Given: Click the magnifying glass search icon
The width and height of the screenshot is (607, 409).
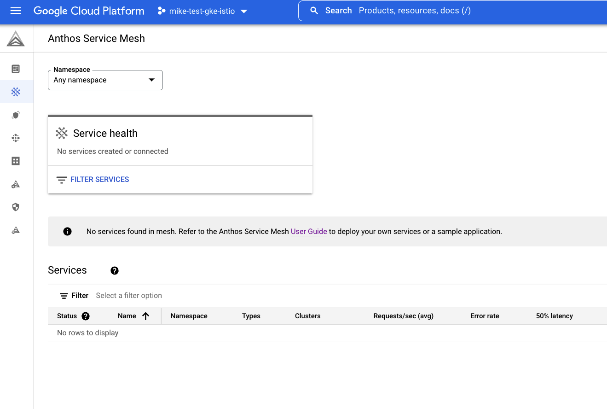Looking at the screenshot, I should coord(314,11).
